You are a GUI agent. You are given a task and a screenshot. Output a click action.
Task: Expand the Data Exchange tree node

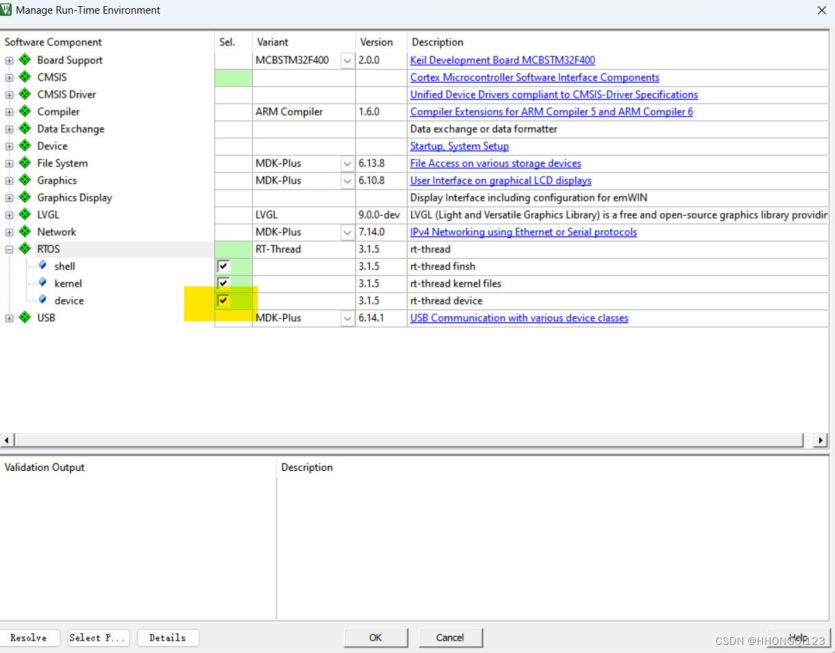click(9, 129)
